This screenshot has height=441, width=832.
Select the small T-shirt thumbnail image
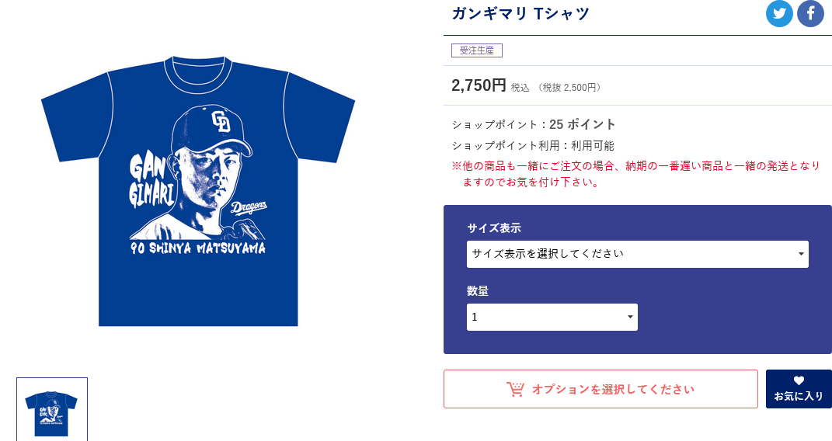tap(52, 409)
